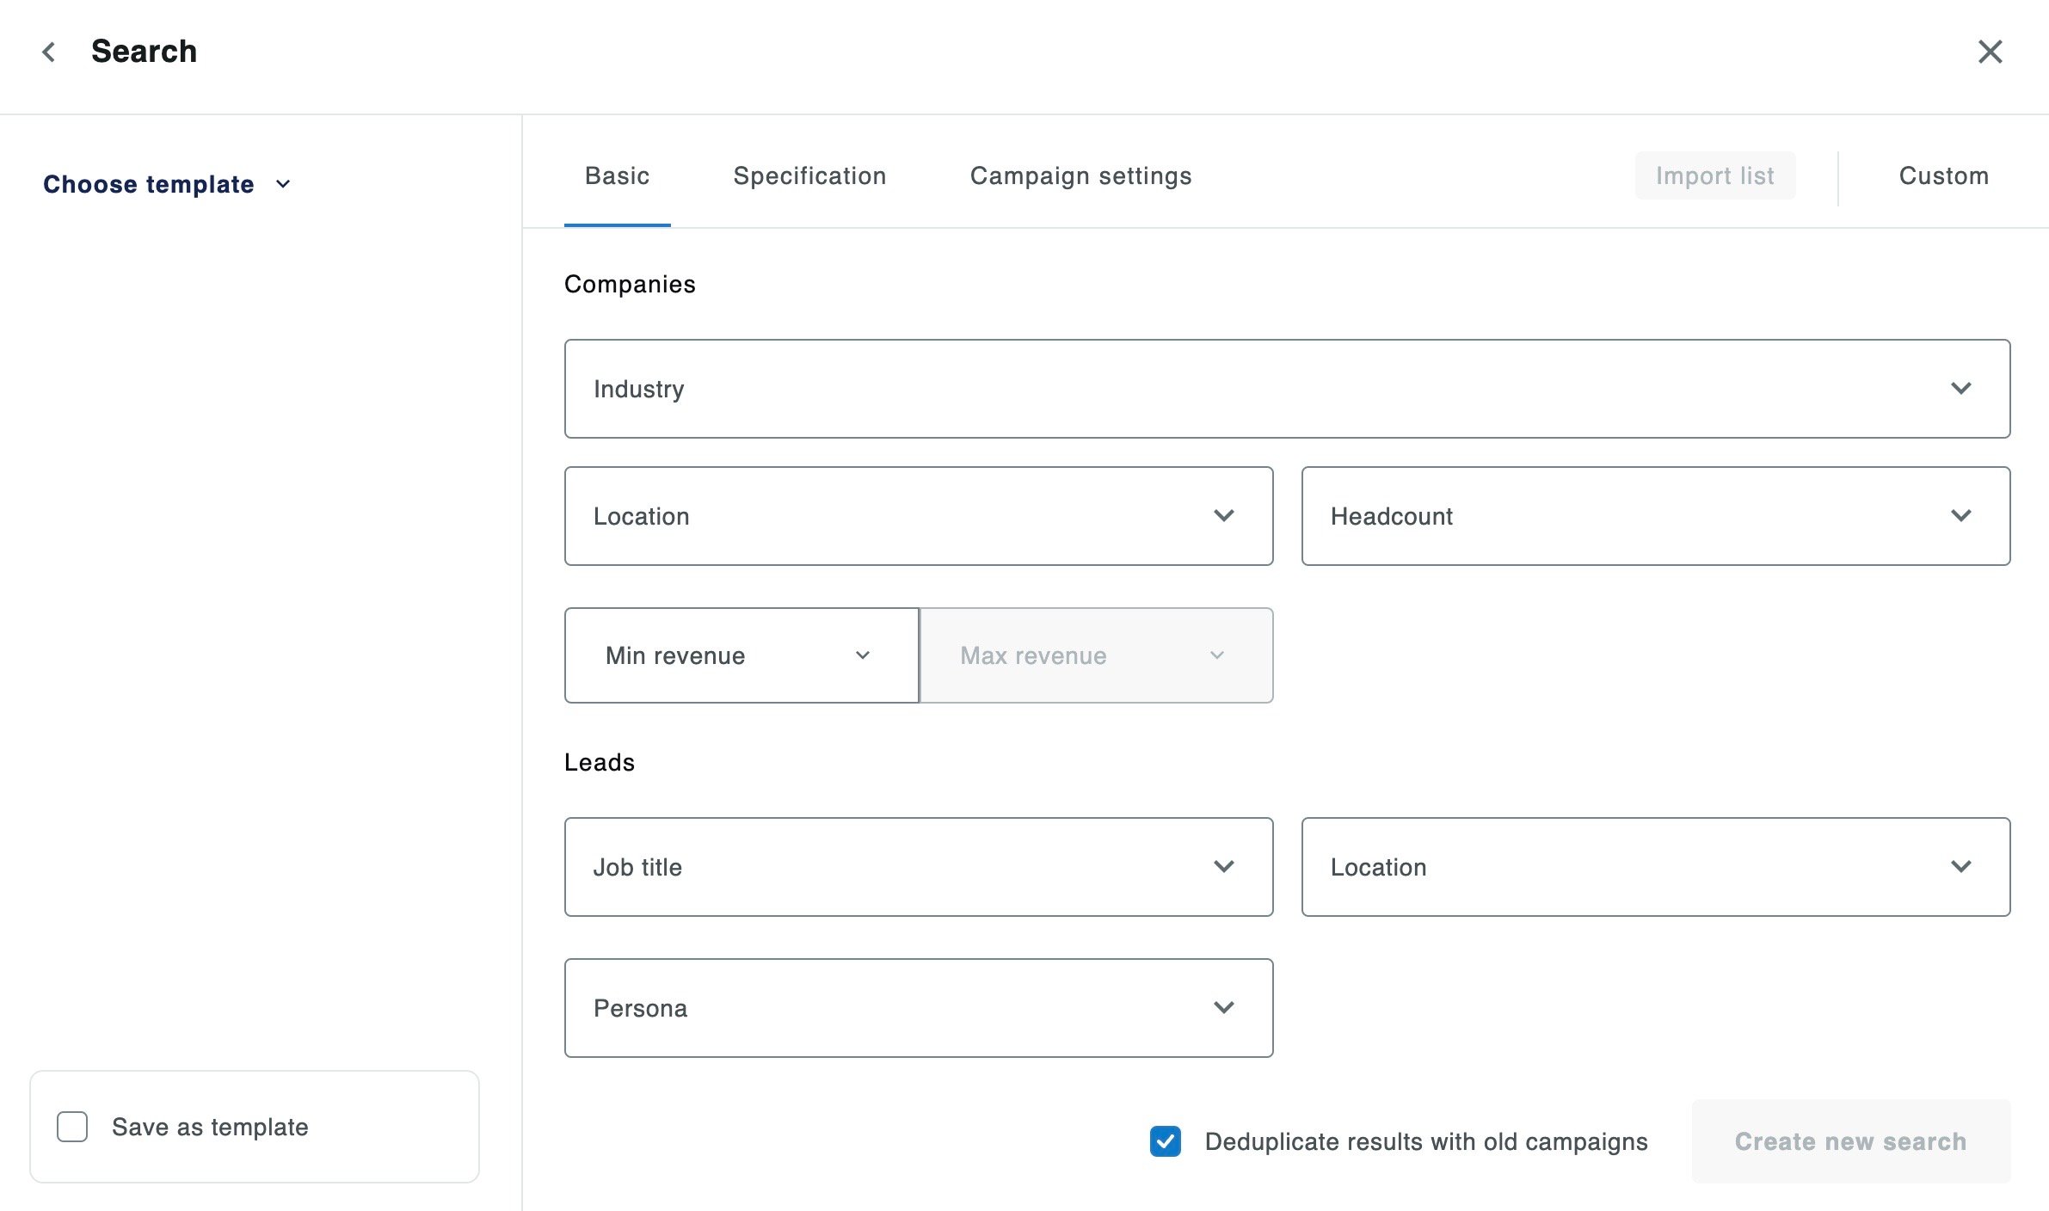Click the Job title chevron arrow
Viewport: 2049px width, 1211px height.
[1223, 867]
